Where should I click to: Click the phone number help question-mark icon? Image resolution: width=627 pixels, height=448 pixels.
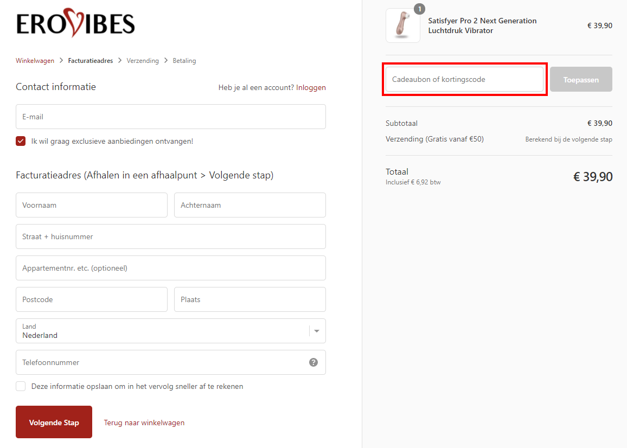click(313, 362)
